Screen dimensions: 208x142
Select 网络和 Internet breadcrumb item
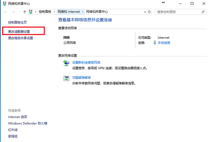pos(69,12)
